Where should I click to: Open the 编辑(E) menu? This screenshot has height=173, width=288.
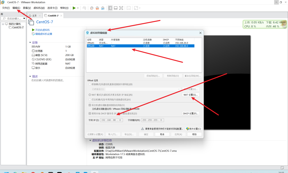coord(16,8)
